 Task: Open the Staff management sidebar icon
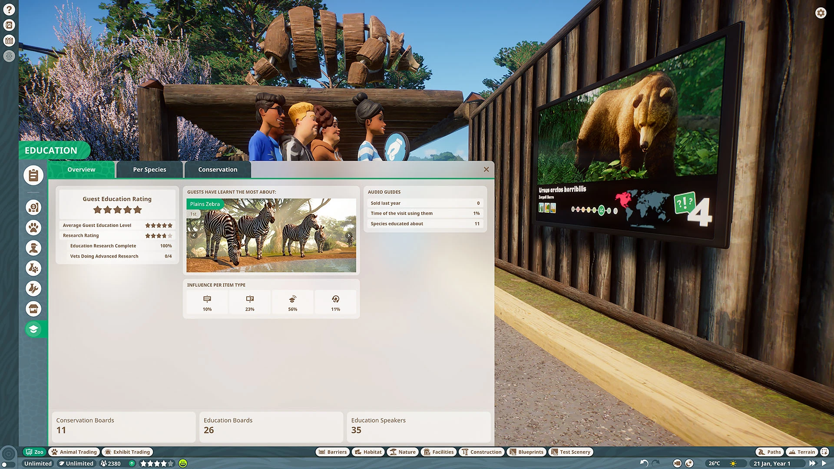33,248
